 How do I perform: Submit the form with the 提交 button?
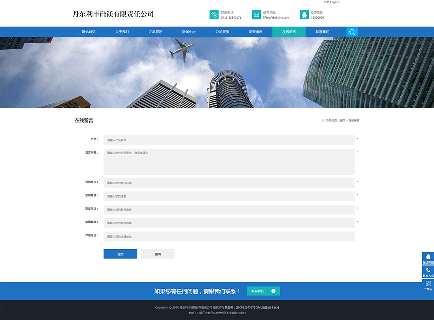(120, 254)
